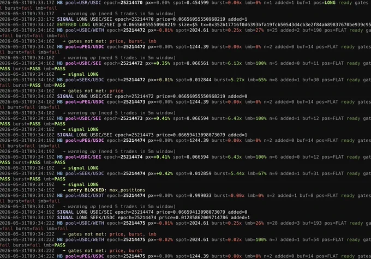Click the "buf=8" buffer value
The height and width of the screenshot is (259, 371).
[x=307, y=195]
